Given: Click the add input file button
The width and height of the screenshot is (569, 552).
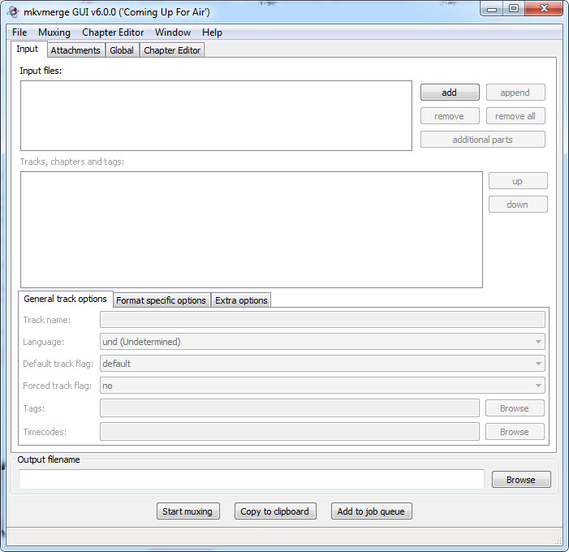Looking at the screenshot, I should pos(450,93).
